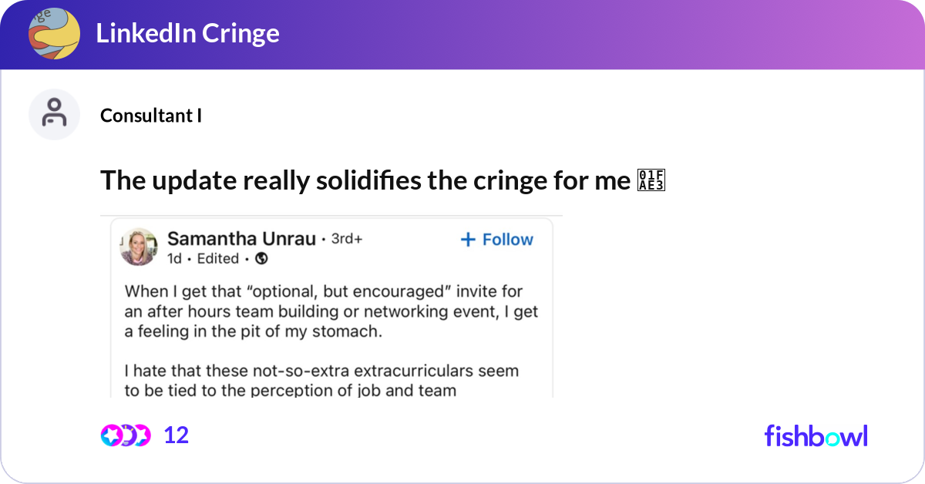Click the LinkedIn Cringe bowl logo
The height and width of the screenshot is (484, 925).
(53, 34)
